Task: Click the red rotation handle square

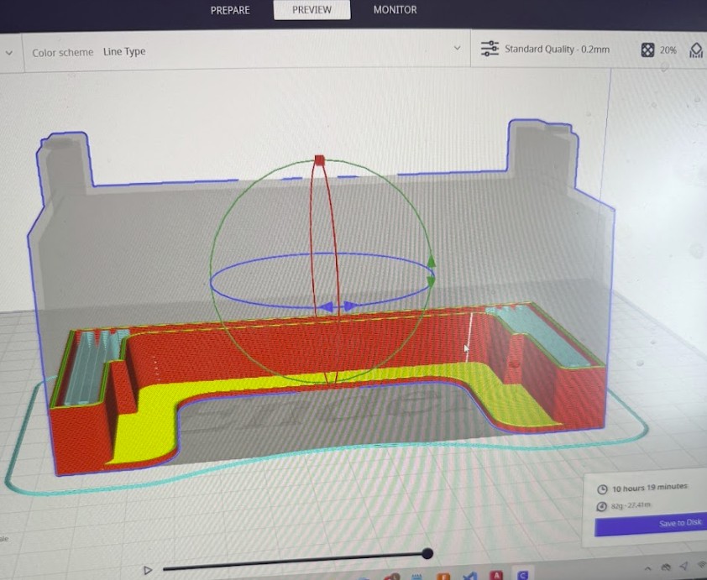Action: [x=319, y=159]
